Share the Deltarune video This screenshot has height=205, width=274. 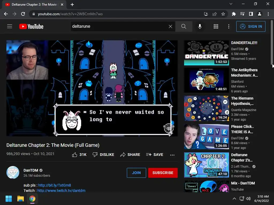click(130, 155)
